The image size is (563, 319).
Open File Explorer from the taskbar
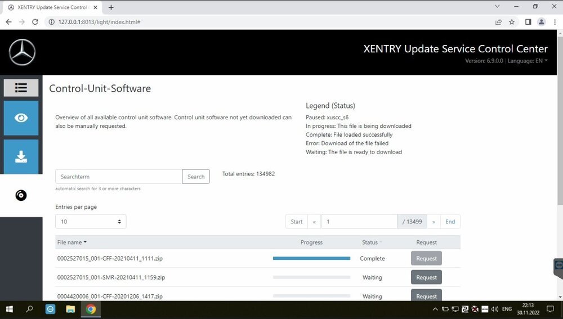70,309
